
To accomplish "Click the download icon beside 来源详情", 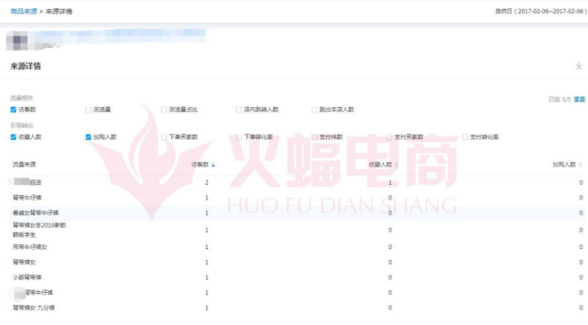I will tap(579, 66).
